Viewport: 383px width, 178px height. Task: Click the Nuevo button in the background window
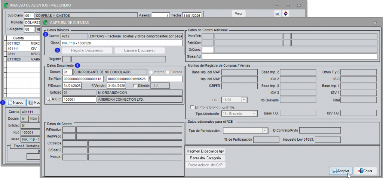tap(16, 103)
